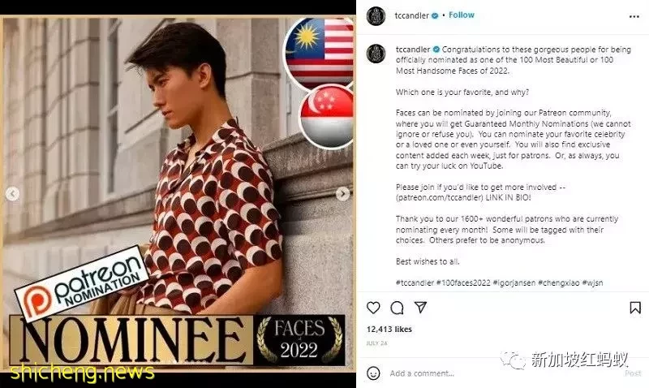The width and height of the screenshot is (649, 388).
Task: Go to the previous photo arrow
Action: [12, 194]
